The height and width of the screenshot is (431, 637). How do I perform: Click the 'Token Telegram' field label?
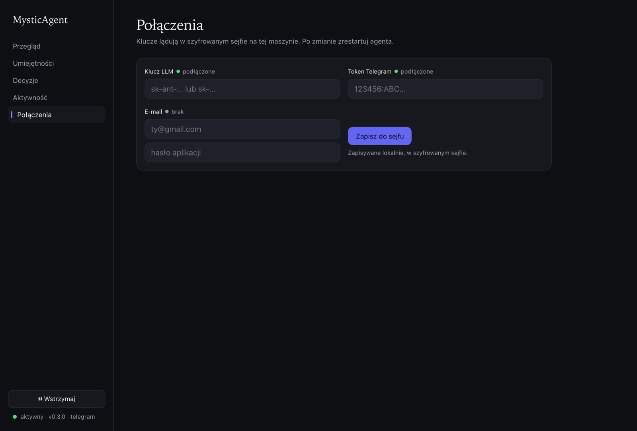(370, 72)
